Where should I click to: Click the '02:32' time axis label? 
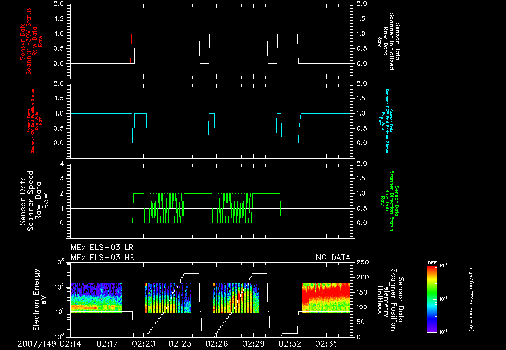[x=290, y=343]
